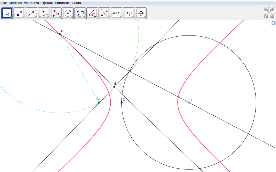Select the New Point tool
The image size is (276, 172).
coord(19,13)
